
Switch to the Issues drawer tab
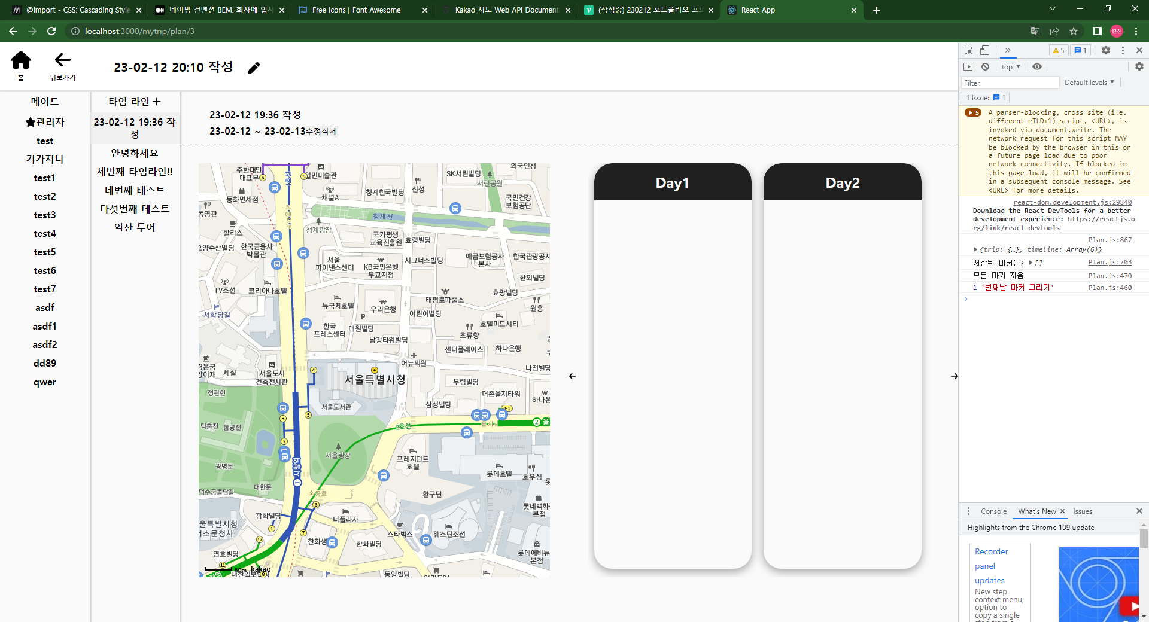1083,511
